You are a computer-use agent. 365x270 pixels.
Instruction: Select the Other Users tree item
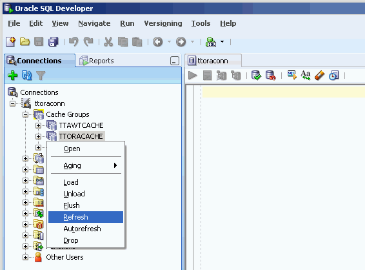64,257
